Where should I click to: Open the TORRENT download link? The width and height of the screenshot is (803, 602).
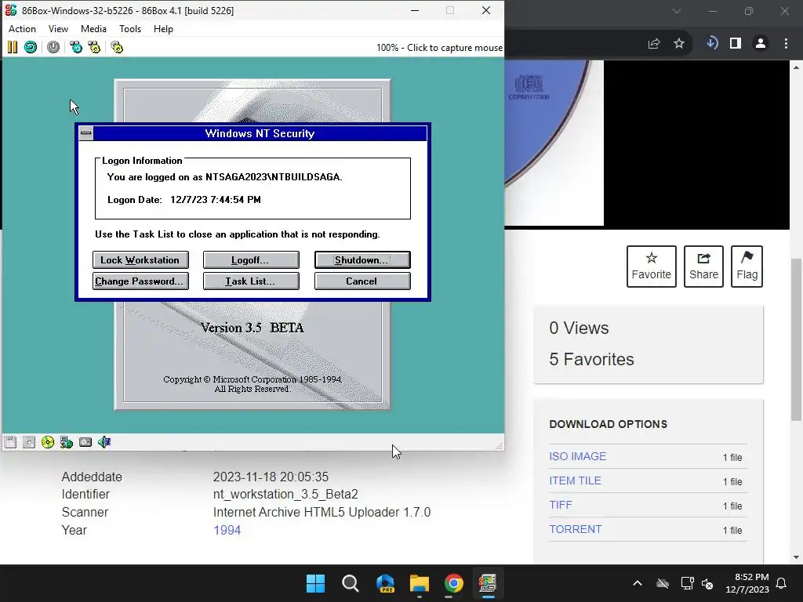click(x=576, y=529)
